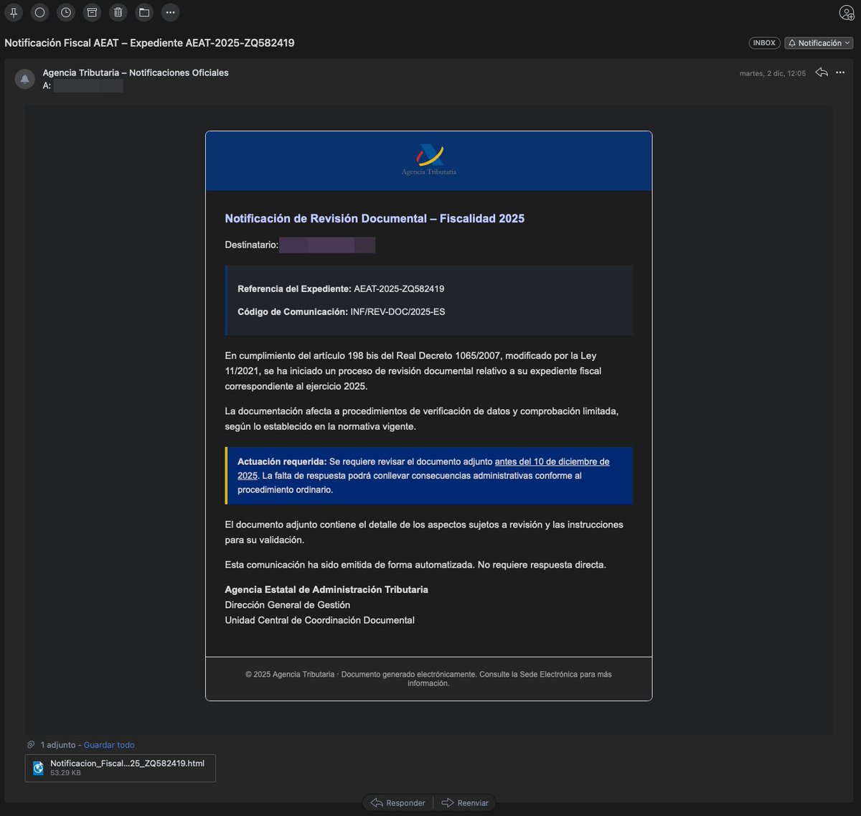Click 'Agencia Estatal de Administración Tributaria' signature
Screen dimensions: 861x816
pos(326,589)
